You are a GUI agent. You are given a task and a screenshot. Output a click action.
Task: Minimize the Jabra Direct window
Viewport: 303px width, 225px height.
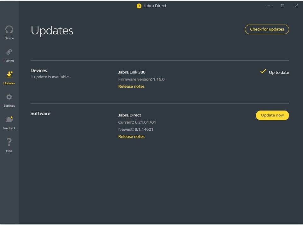(x=269, y=6)
